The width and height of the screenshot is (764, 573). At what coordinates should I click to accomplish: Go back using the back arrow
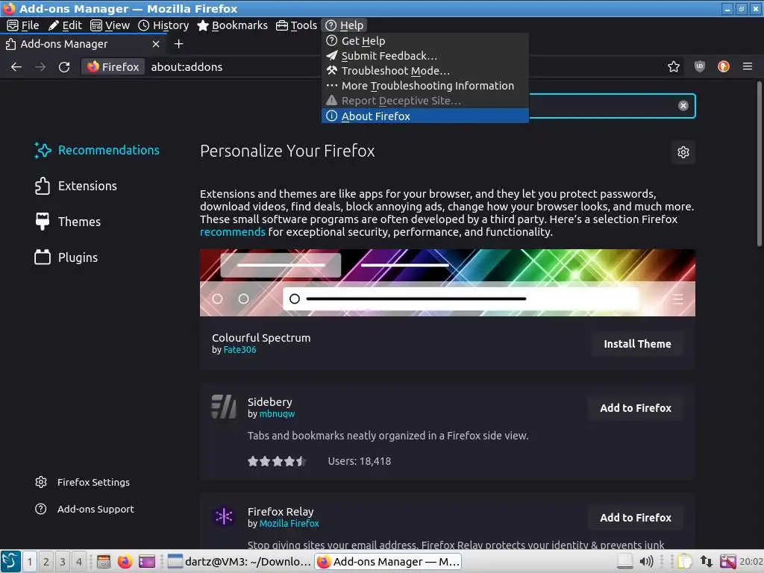[x=16, y=66]
